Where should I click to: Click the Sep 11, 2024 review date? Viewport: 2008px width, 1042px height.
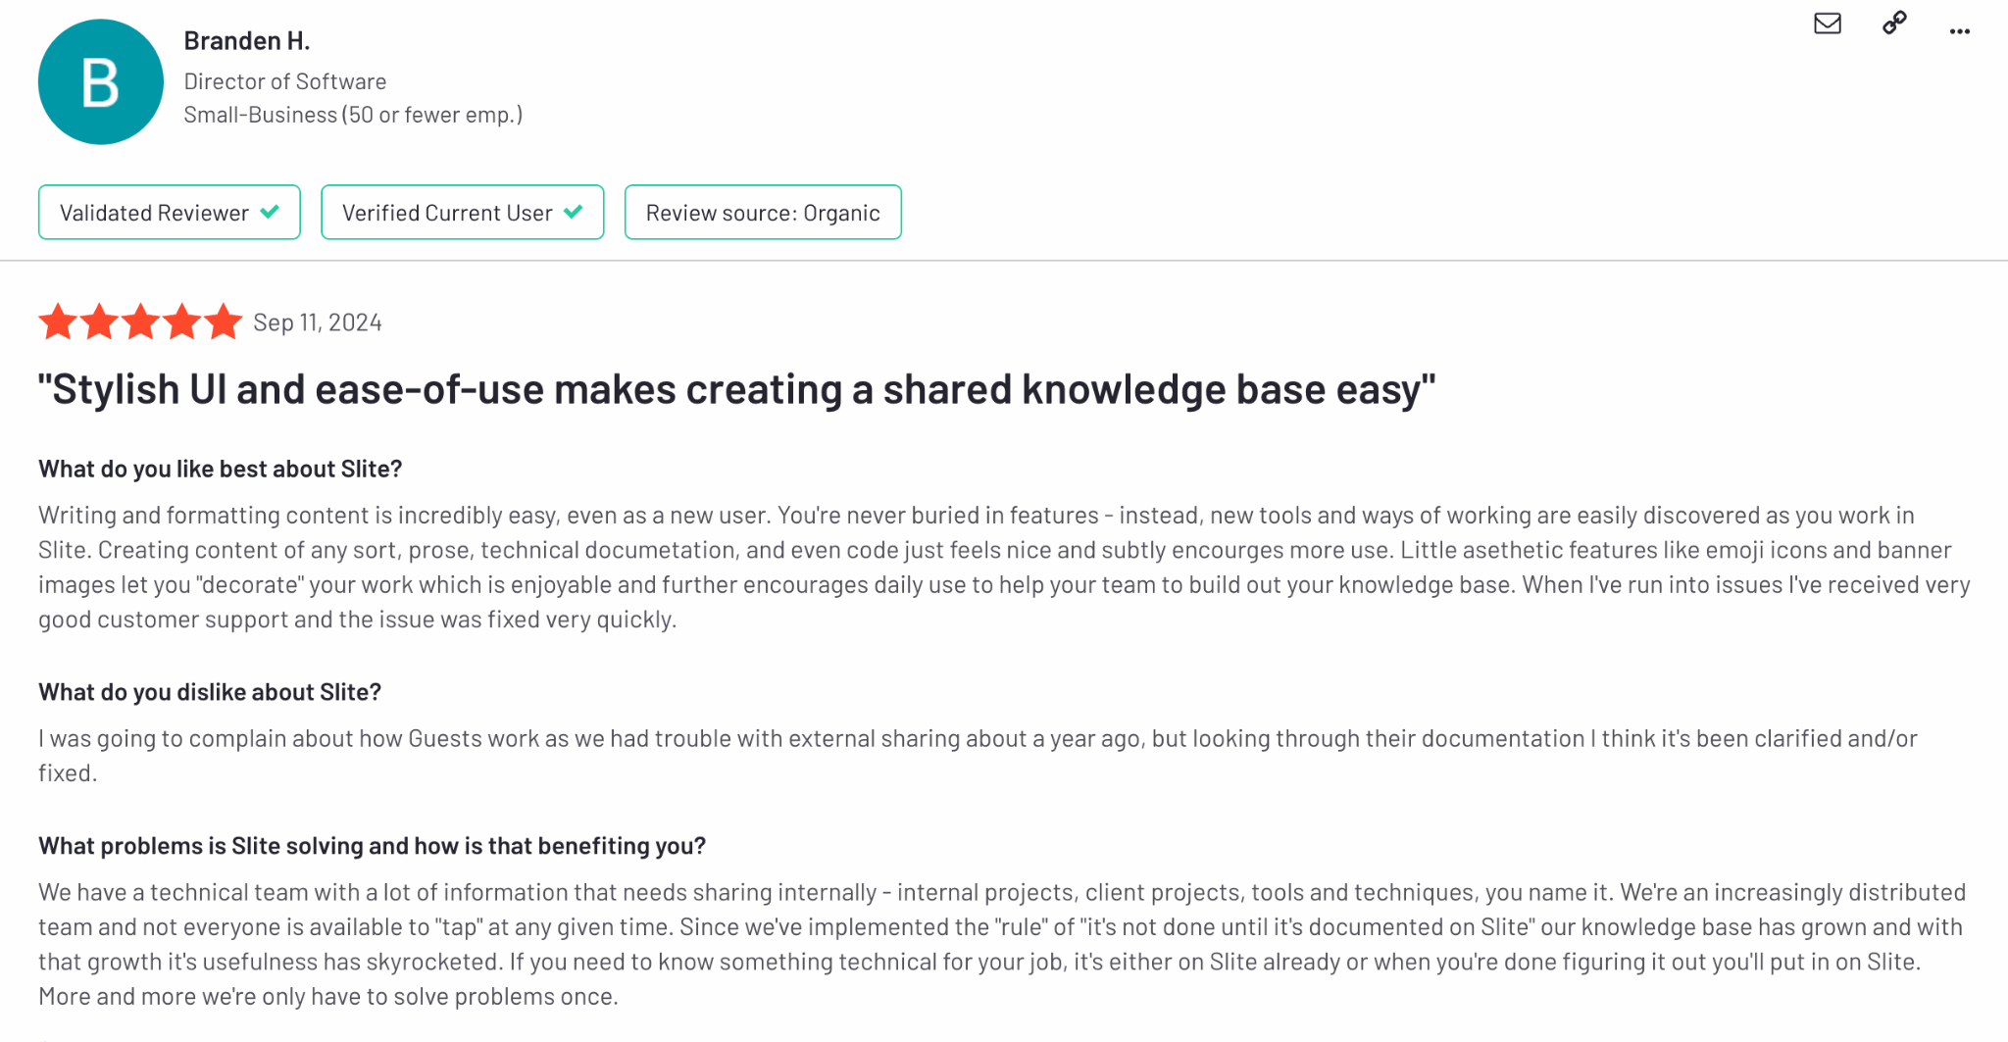pos(318,323)
